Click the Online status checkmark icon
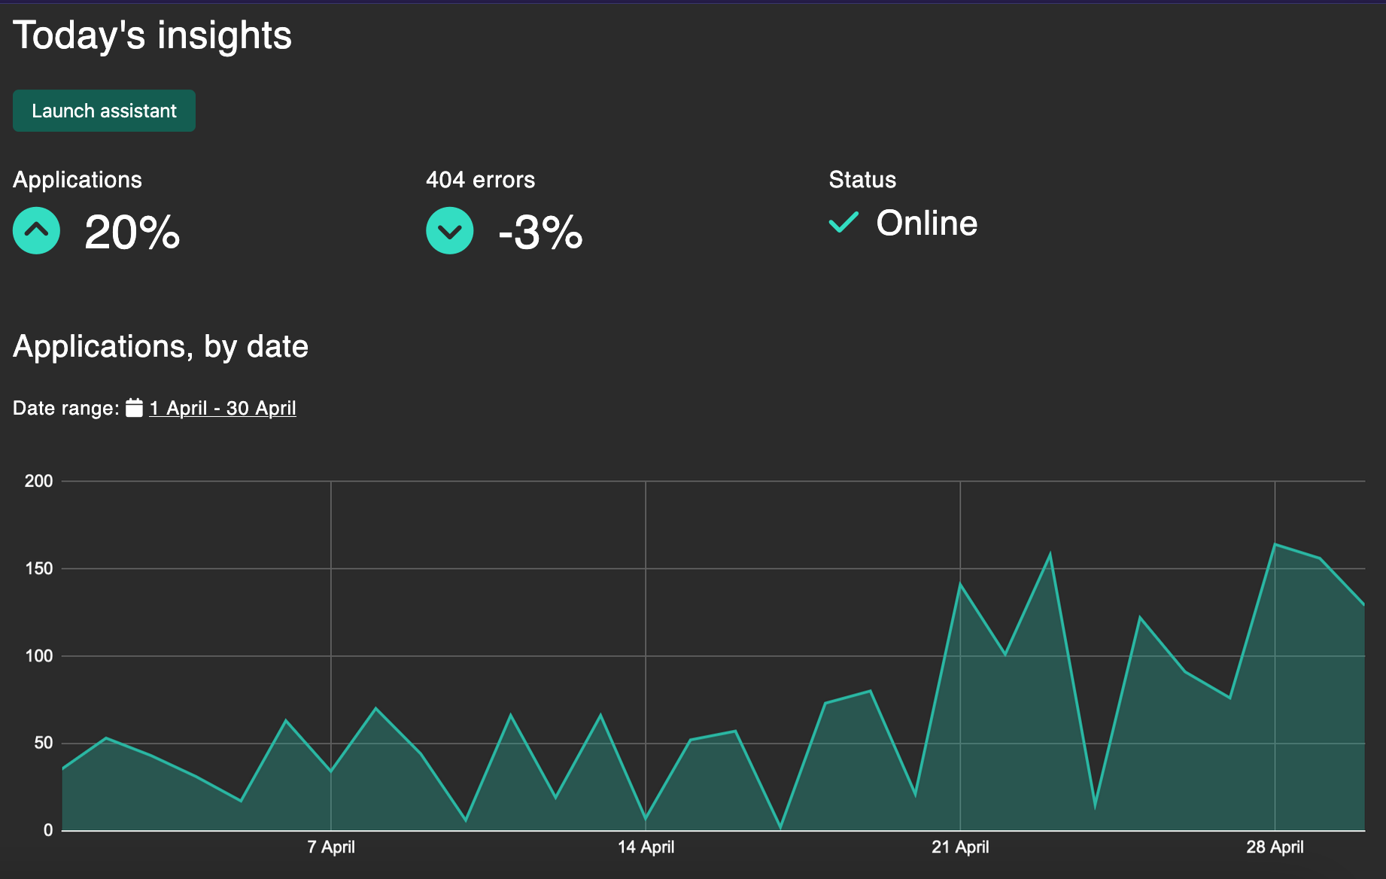The image size is (1386, 879). click(x=843, y=223)
